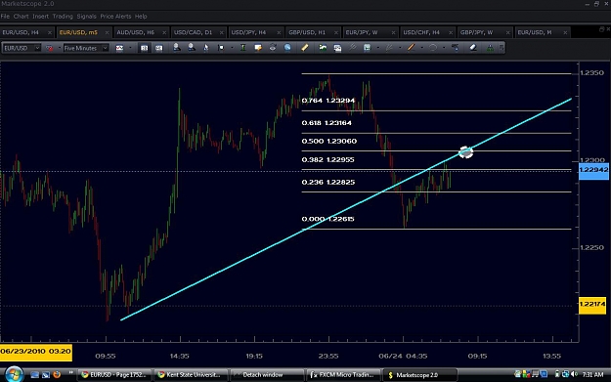Select the yellow ruler measure tool
611x382 pixels.
(305, 48)
